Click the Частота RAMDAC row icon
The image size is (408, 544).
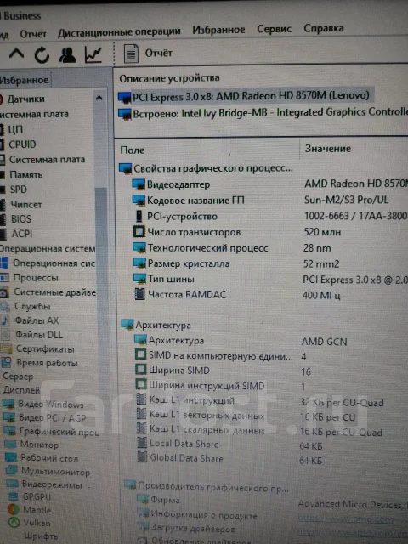[x=139, y=295]
